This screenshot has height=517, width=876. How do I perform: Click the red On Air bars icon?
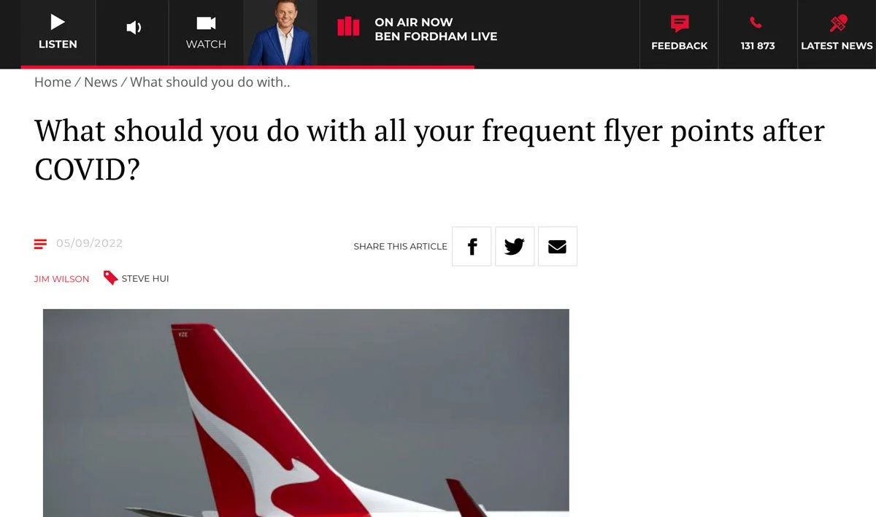click(x=348, y=27)
